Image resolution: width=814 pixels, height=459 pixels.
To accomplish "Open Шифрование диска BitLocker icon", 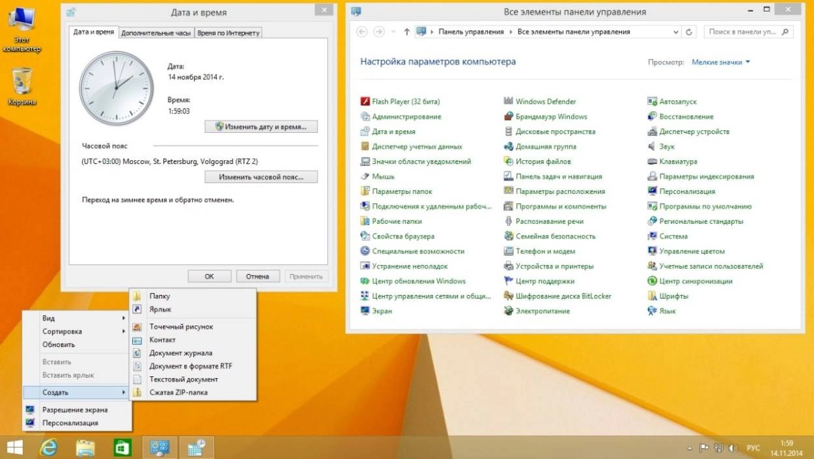I will point(509,296).
